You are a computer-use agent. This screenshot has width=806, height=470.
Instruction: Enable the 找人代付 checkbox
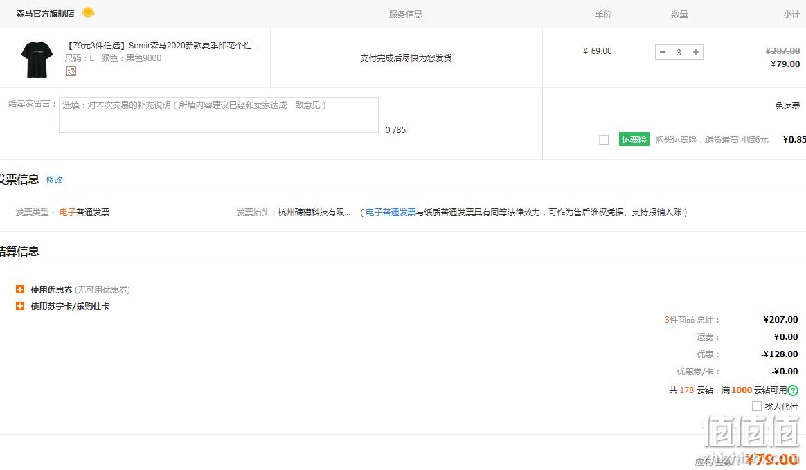pyautogui.click(x=757, y=406)
